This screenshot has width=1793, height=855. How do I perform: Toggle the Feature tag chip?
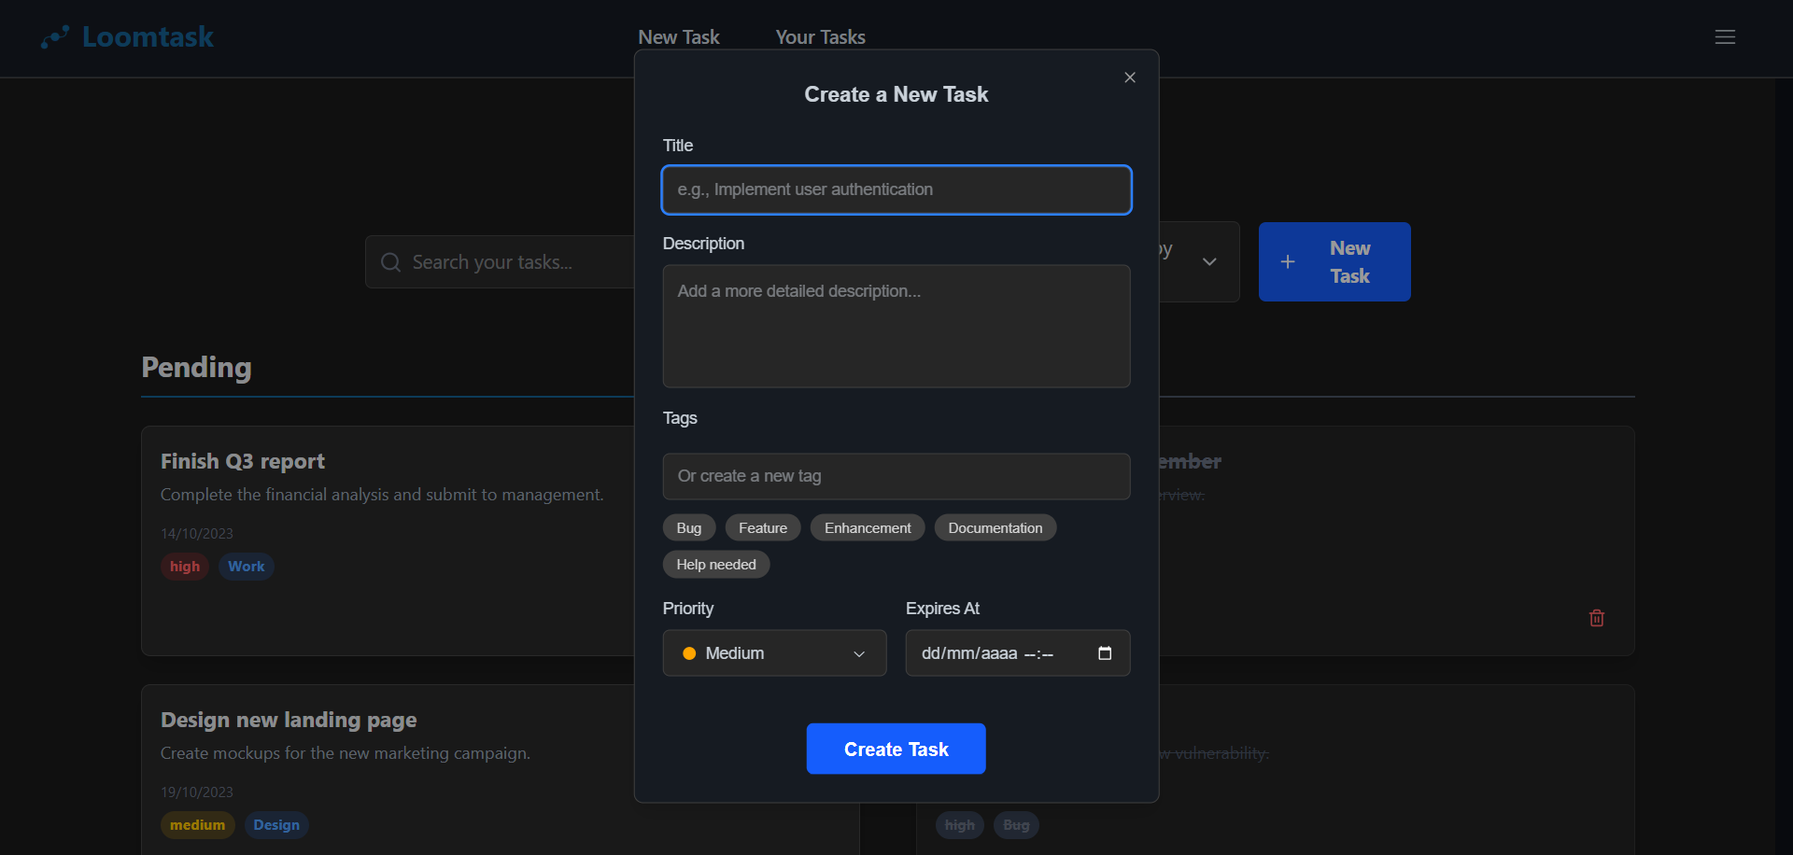point(762,528)
